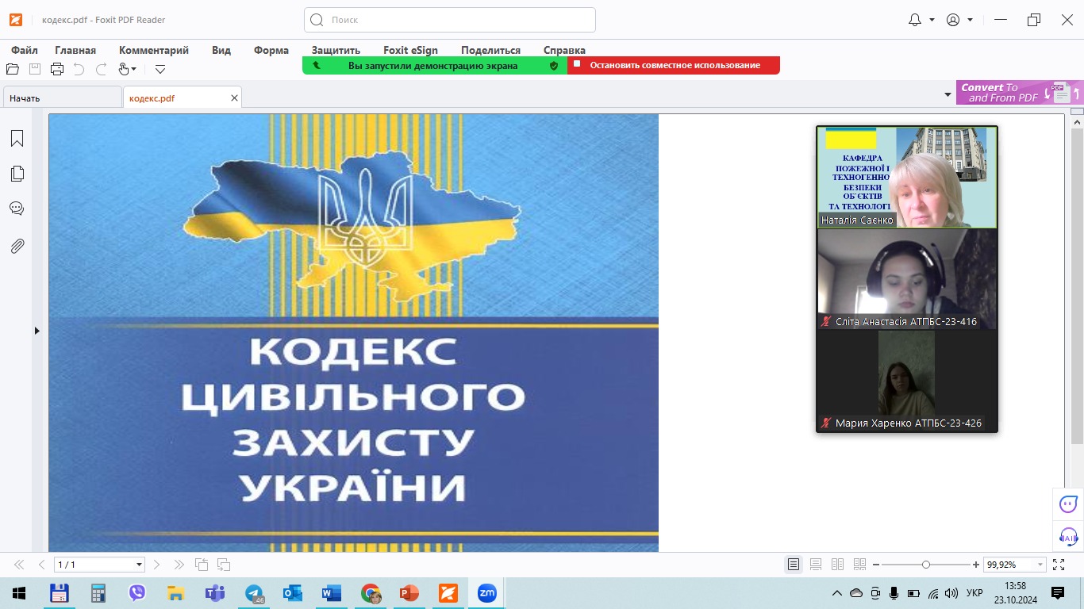Viewport: 1084px width, 609px height.
Task: Open the zoom percentage dropdown
Action: (x=1040, y=565)
